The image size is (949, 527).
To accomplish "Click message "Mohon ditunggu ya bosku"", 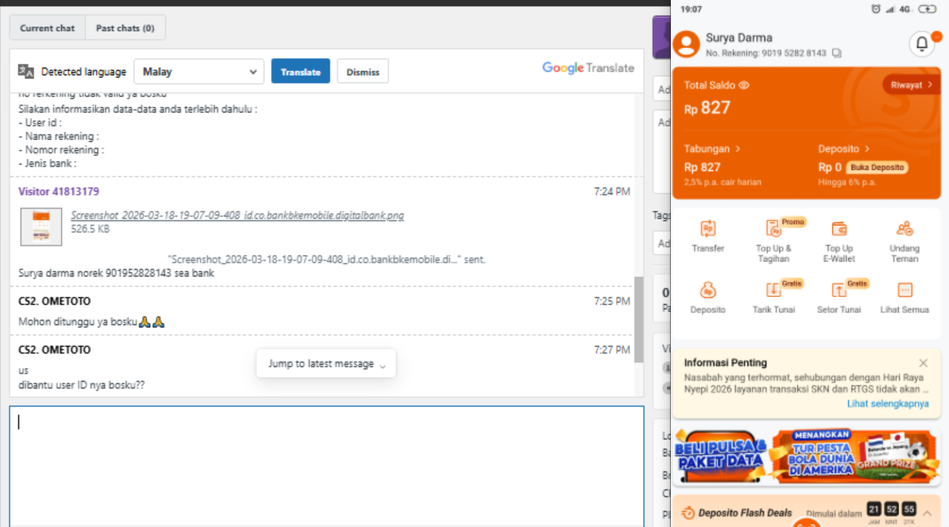I will pyautogui.click(x=91, y=322).
